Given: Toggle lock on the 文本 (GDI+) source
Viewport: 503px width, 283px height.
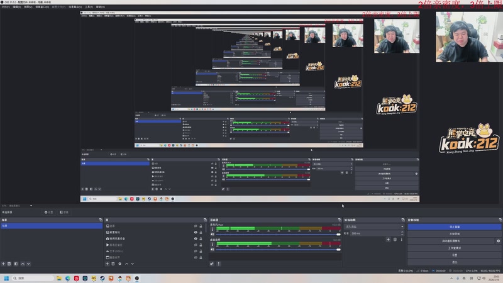Looking at the screenshot, I should click(x=201, y=251).
